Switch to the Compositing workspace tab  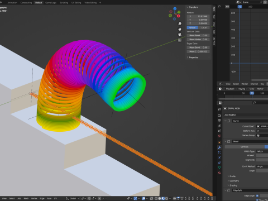coord(26,3)
